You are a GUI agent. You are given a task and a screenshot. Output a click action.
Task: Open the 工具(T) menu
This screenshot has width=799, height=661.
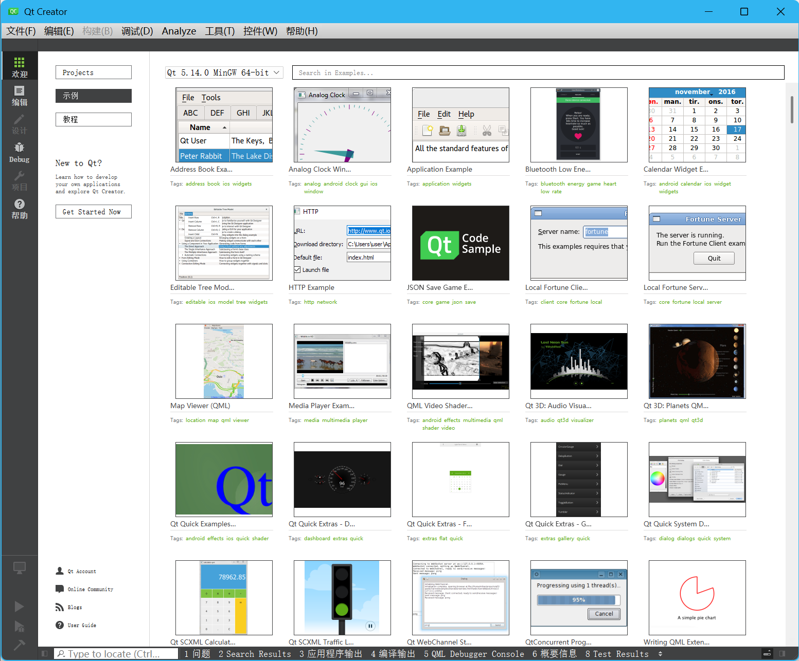point(220,31)
